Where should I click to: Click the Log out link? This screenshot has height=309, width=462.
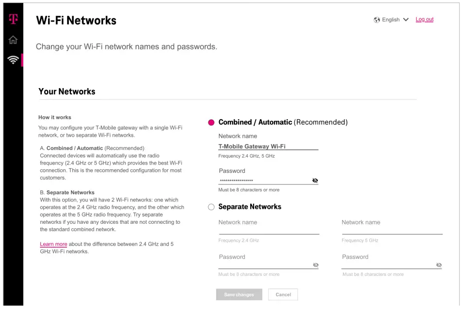pos(424,19)
